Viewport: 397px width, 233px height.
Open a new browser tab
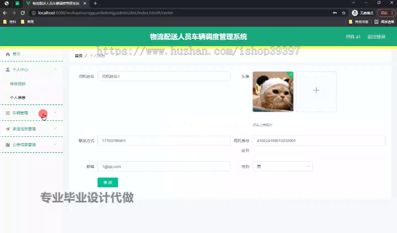pyautogui.click(x=95, y=3)
